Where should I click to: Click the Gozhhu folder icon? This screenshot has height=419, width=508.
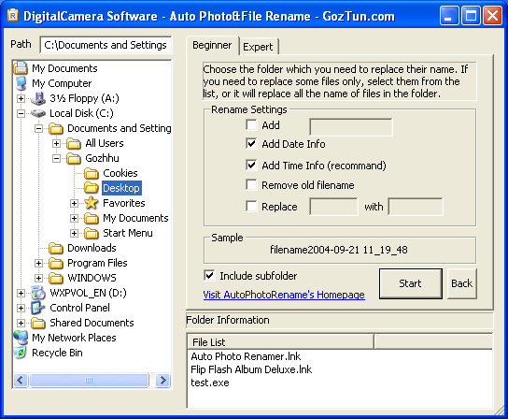point(74,158)
